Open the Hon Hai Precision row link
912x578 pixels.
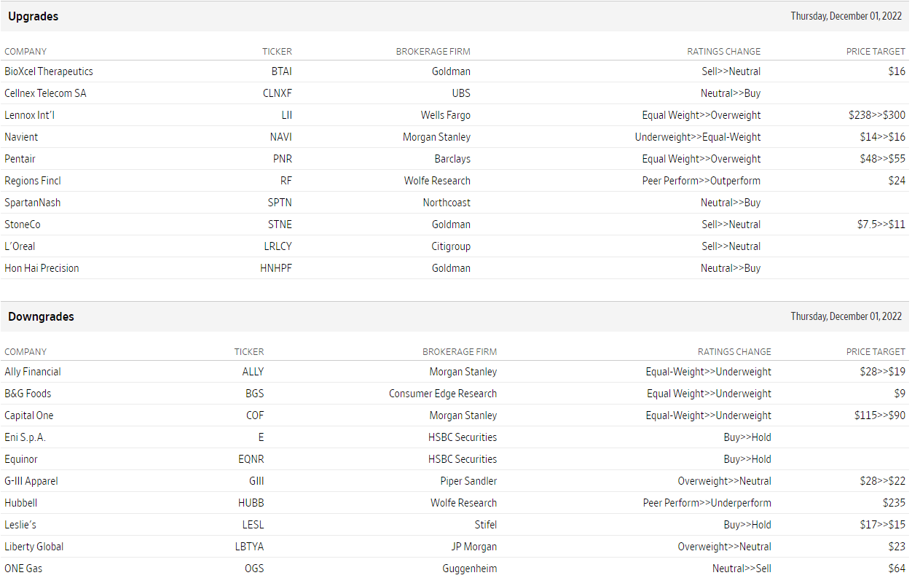pos(42,268)
